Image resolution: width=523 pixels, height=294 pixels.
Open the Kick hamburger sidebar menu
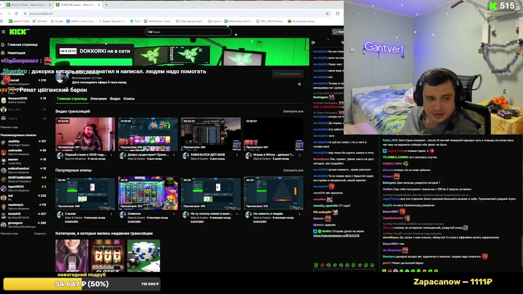[x=3, y=32]
